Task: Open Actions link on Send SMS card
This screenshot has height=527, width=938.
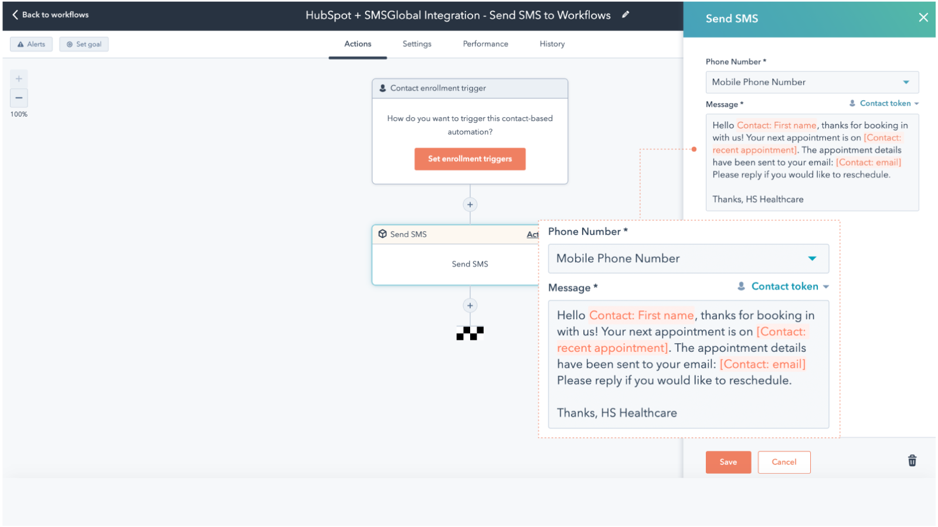Action: pyautogui.click(x=532, y=234)
